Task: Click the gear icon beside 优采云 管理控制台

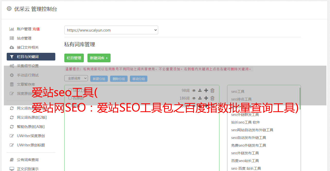Action: (9, 9)
